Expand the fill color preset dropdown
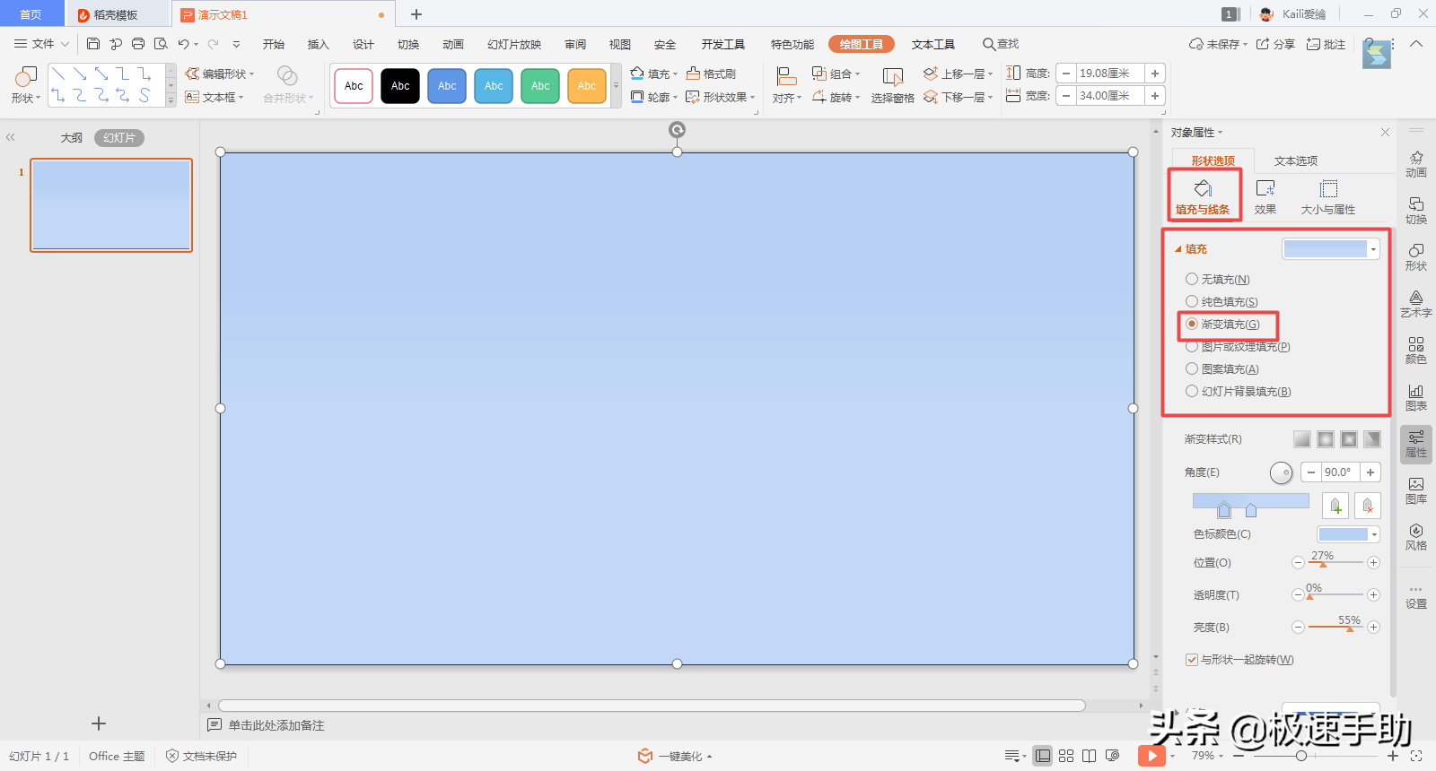Image resolution: width=1436 pixels, height=771 pixels. [x=1373, y=249]
